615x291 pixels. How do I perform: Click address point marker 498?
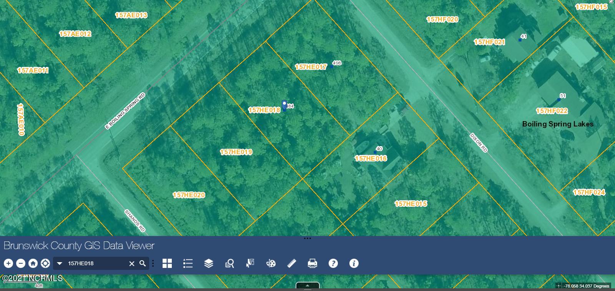coord(332,67)
